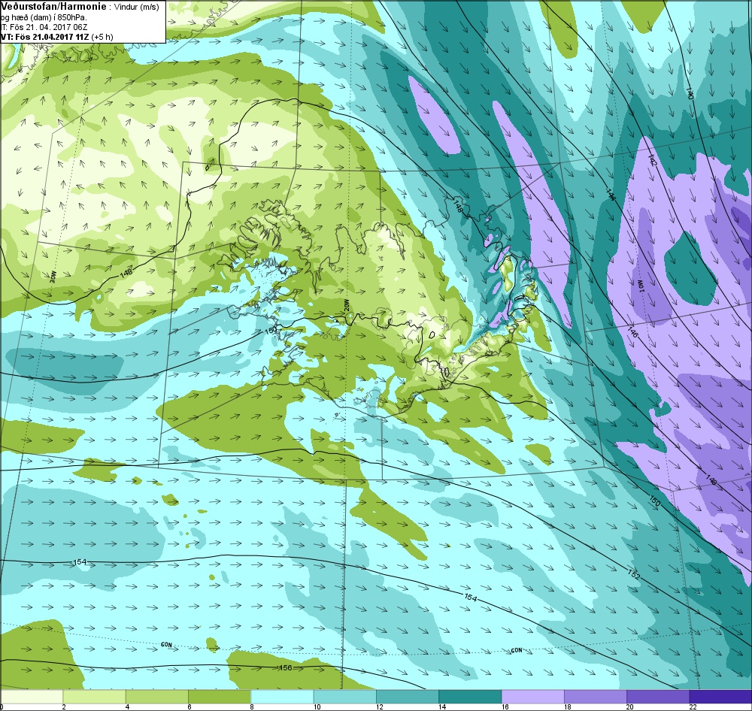Click the legend tick label '22'
Viewport: 752px width, 711px height.
coord(692,706)
